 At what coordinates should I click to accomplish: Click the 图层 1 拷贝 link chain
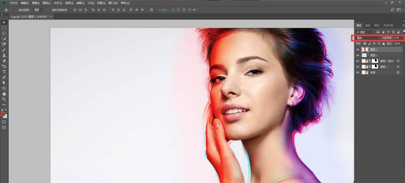(x=370, y=61)
